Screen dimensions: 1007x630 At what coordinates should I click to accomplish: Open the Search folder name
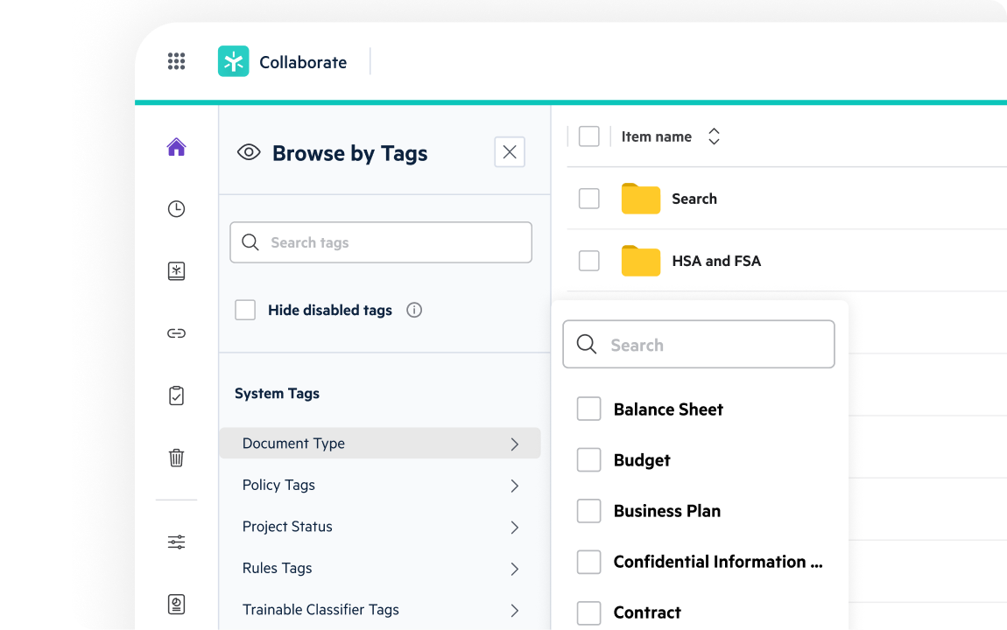pyautogui.click(x=694, y=199)
